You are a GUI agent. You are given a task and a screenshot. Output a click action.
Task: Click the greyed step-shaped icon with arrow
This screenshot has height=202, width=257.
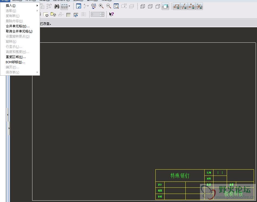(x=61, y=15)
